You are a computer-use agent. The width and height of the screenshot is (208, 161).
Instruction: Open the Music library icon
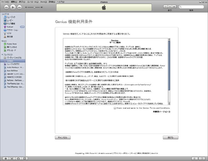click(x=5, y=17)
